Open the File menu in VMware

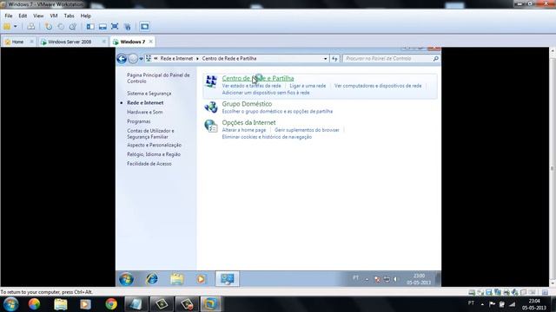pos(9,16)
